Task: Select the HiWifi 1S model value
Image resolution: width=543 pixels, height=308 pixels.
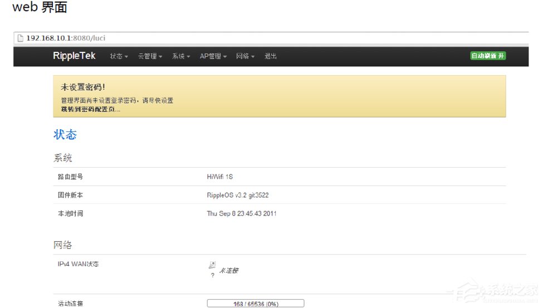Action: tap(220, 177)
